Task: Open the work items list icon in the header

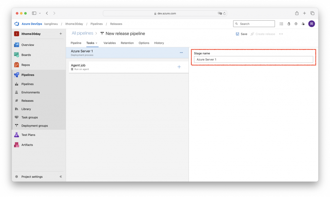Action: pos(281,24)
